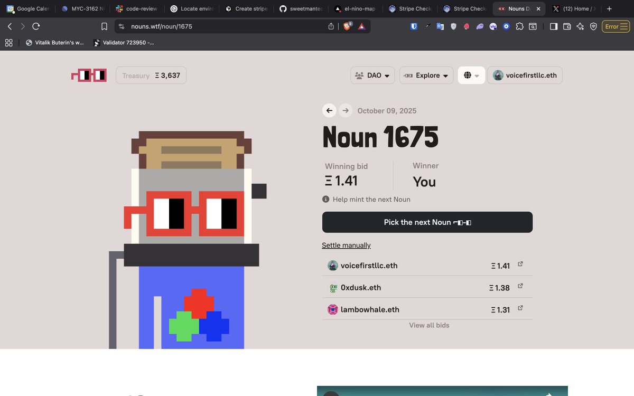This screenshot has height=396, width=634.
Task: Click View all bids
Action: pyautogui.click(x=428, y=325)
